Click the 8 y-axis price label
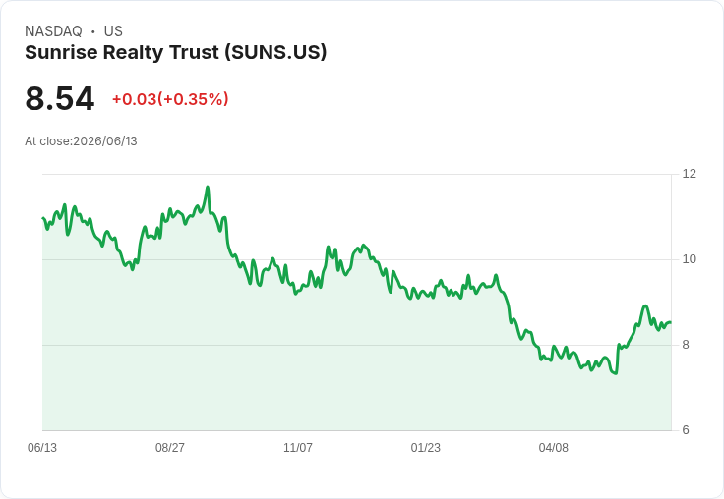Viewport: 724px width, 499px height. pos(686,345)
